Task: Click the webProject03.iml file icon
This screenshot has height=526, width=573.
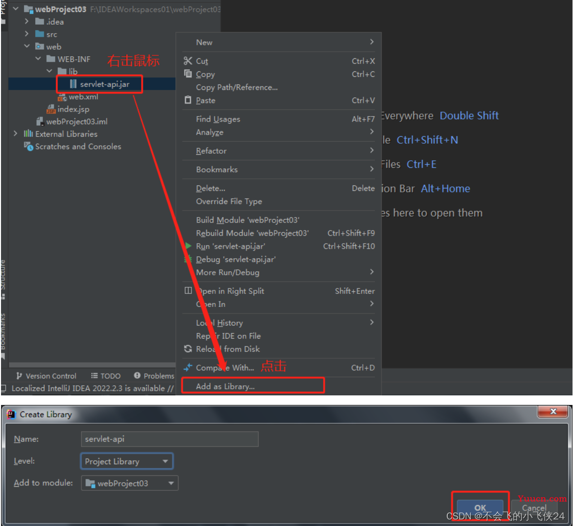Action: [x=40, y=121]
